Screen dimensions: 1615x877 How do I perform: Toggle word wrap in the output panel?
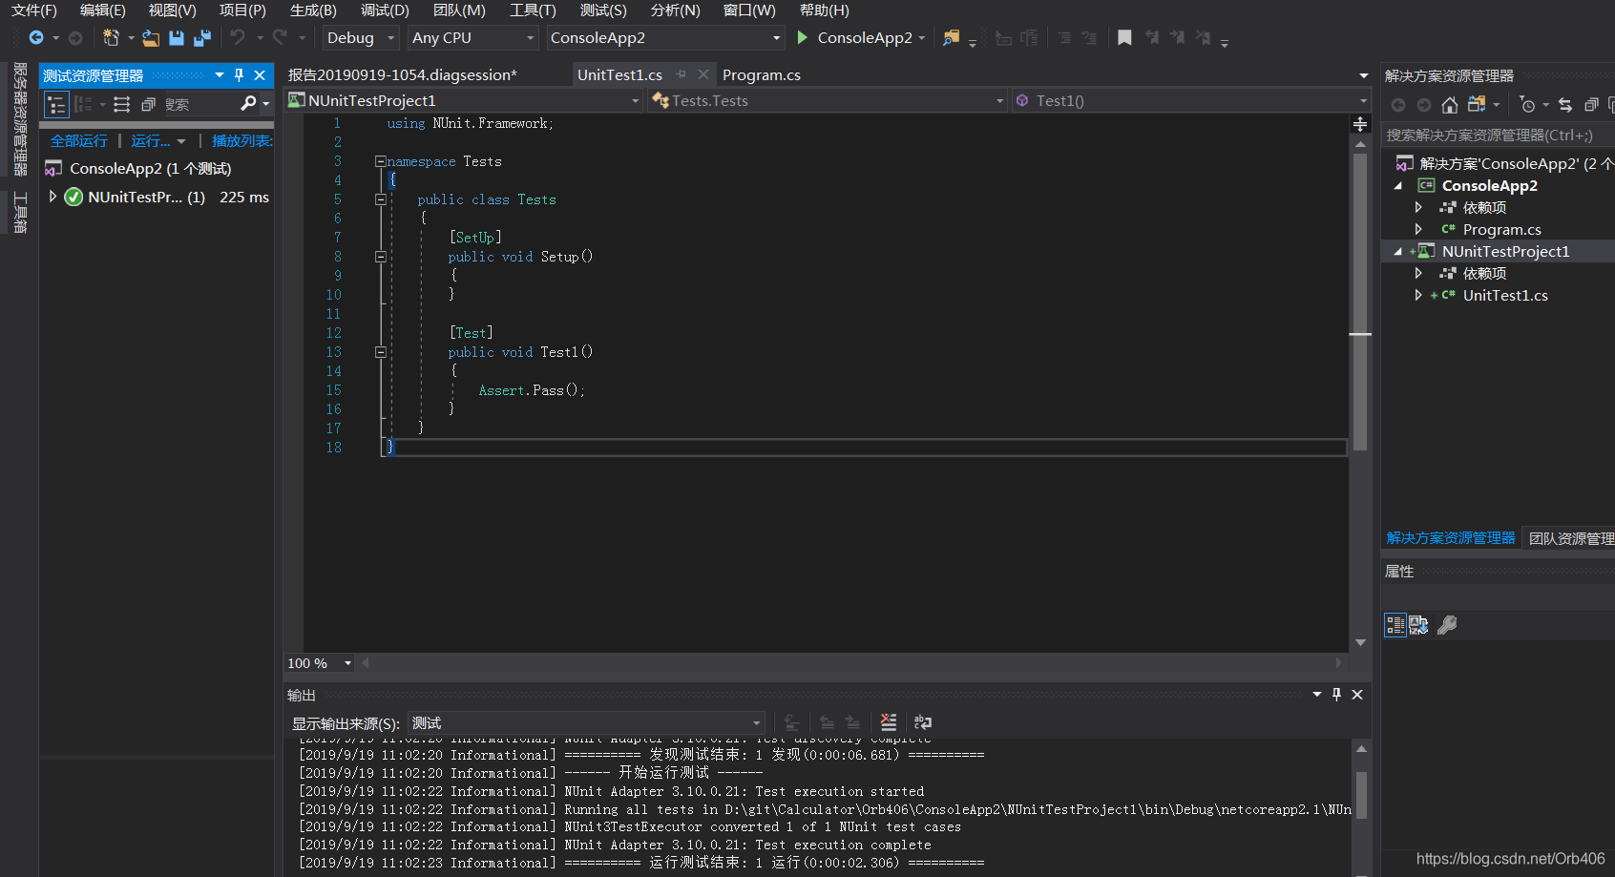[x=922, y=722]
